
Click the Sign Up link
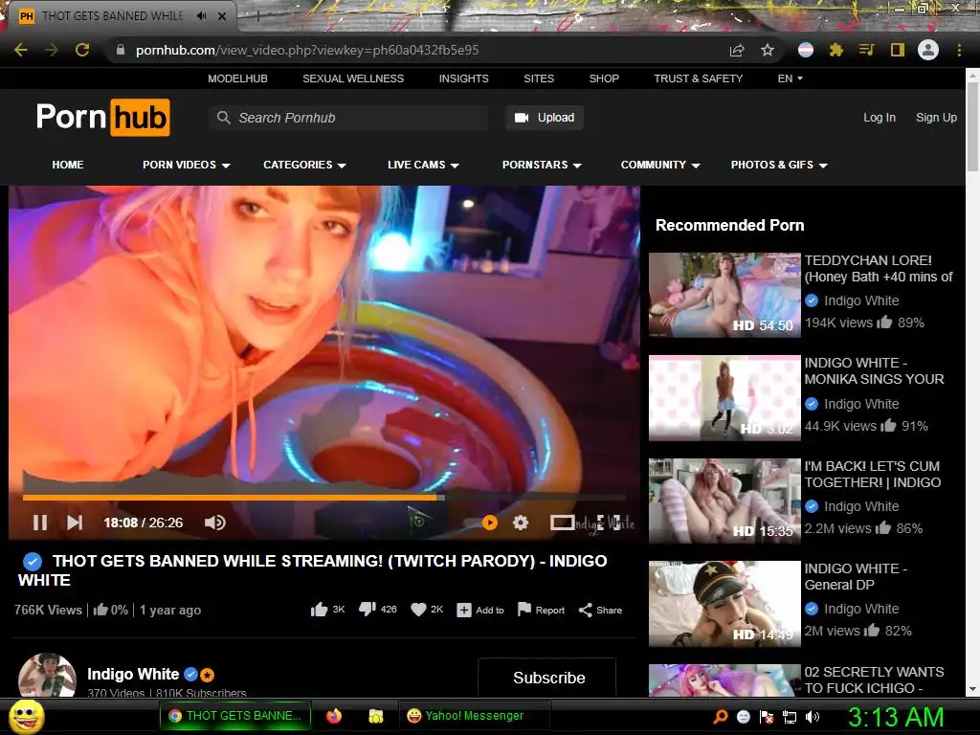tap(936, 118)
